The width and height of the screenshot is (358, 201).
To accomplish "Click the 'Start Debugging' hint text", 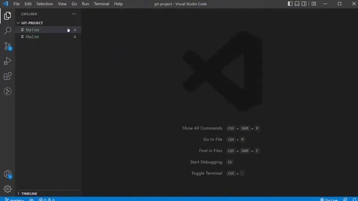I will (206, 162).
